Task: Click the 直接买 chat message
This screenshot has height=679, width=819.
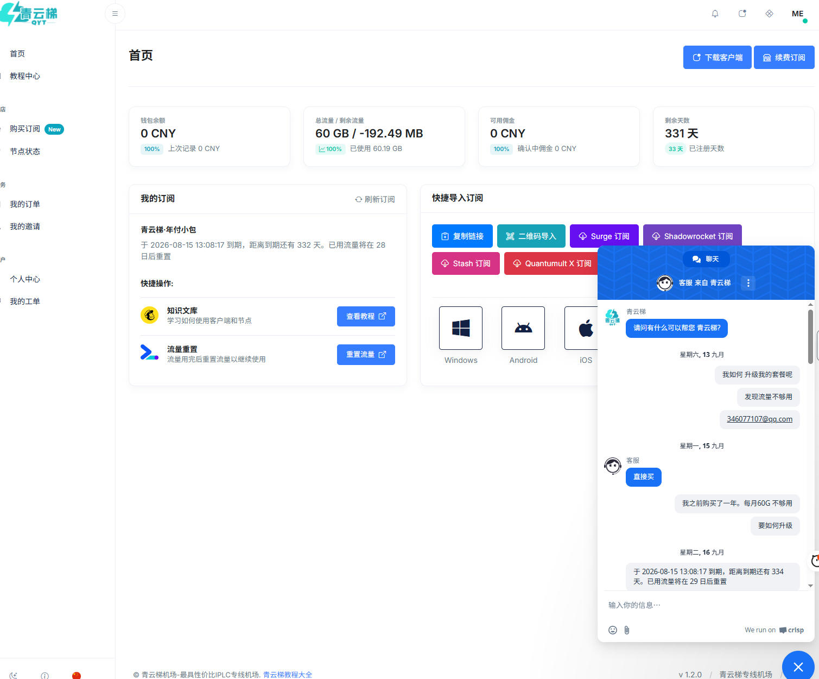Action: (644, 477)
